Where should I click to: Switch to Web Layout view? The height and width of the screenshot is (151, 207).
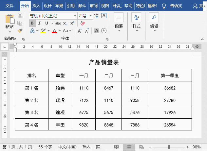(x=141, y=147)
